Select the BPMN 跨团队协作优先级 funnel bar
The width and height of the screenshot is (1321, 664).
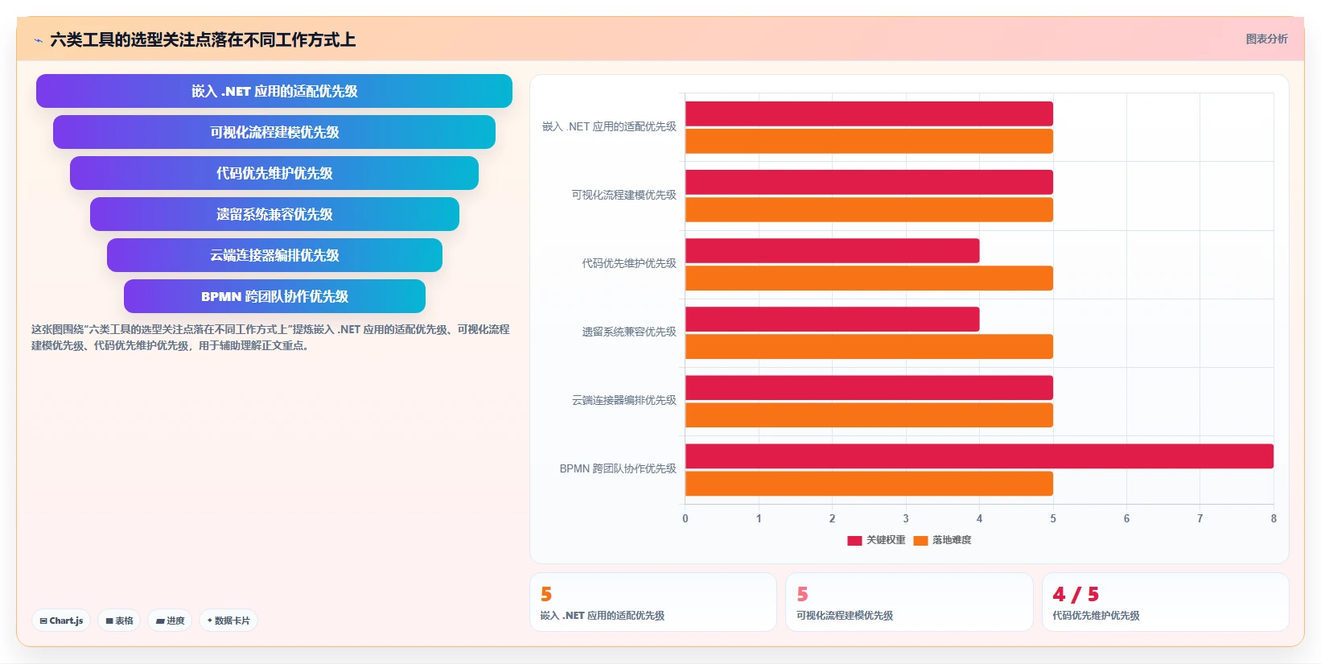[274, 296]
